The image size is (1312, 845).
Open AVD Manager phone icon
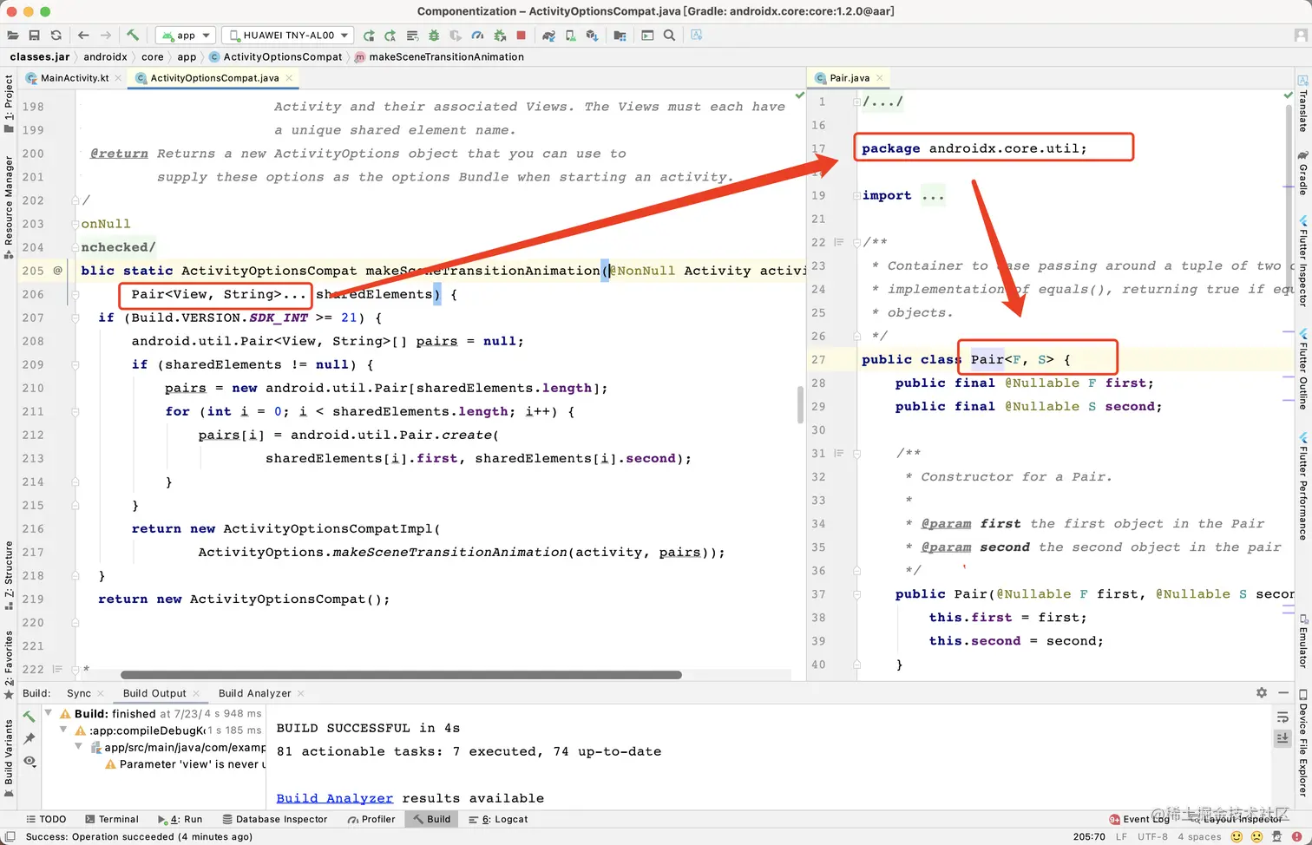pos(570,36)
